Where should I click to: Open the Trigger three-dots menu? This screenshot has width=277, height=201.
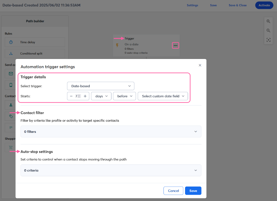click(x=175, y=45)
